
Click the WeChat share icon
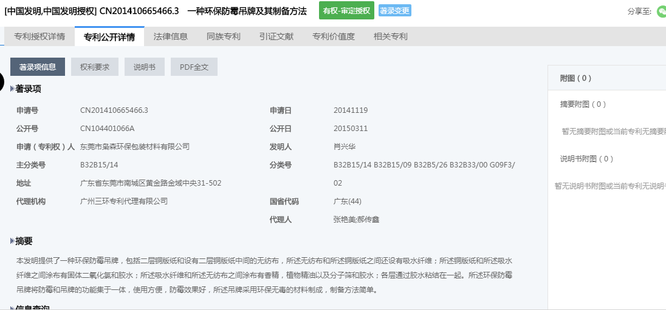(661, 12)
